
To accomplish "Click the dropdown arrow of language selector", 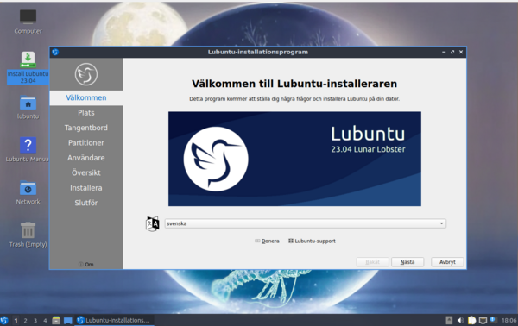I will coord(441,223).
